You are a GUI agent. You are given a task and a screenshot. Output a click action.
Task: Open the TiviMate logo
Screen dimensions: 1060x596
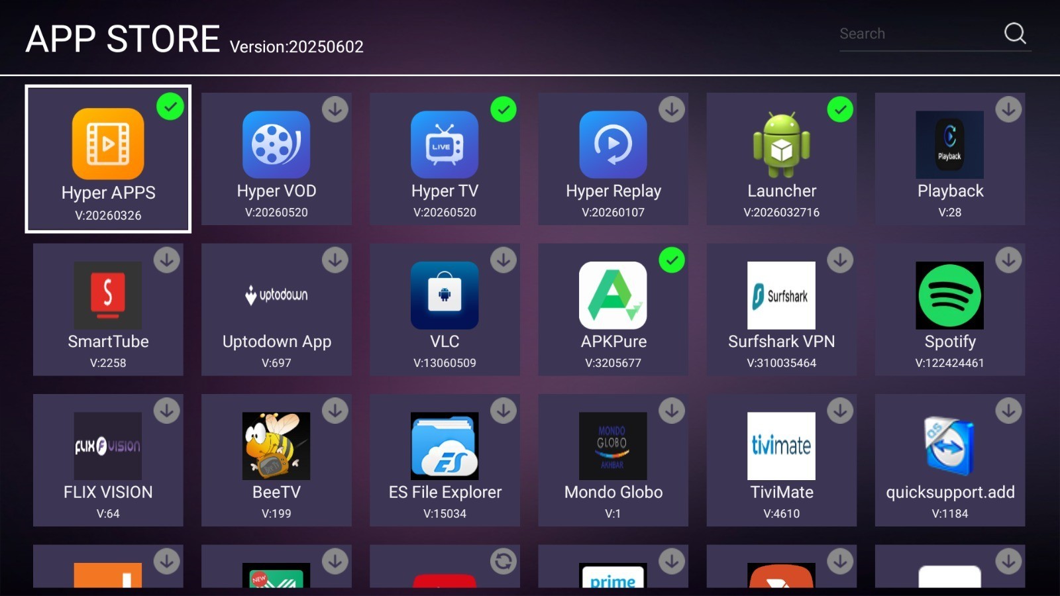point(781,446)
